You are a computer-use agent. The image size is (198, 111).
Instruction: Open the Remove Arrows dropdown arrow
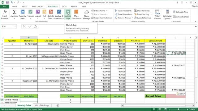pyautogui.click(x=132, y=18)
